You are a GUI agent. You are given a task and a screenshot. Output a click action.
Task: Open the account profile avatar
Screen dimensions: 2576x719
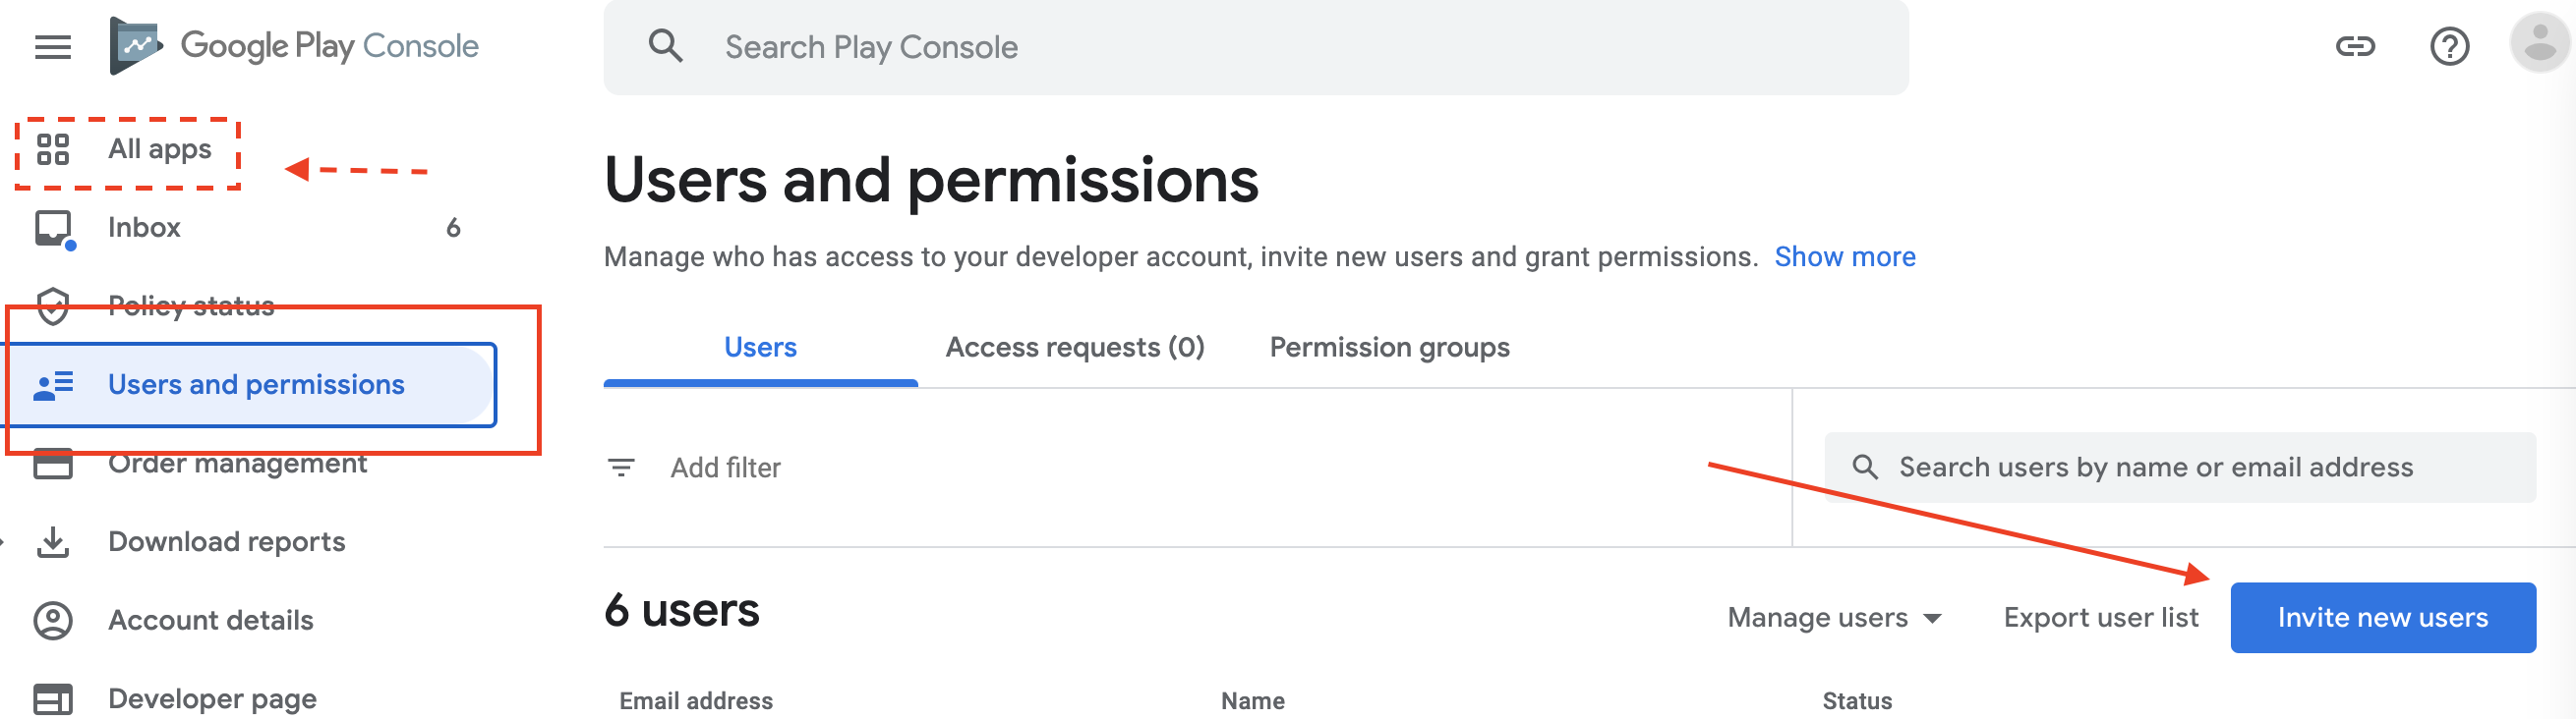pyautogui.click(x=2539, y=44)
